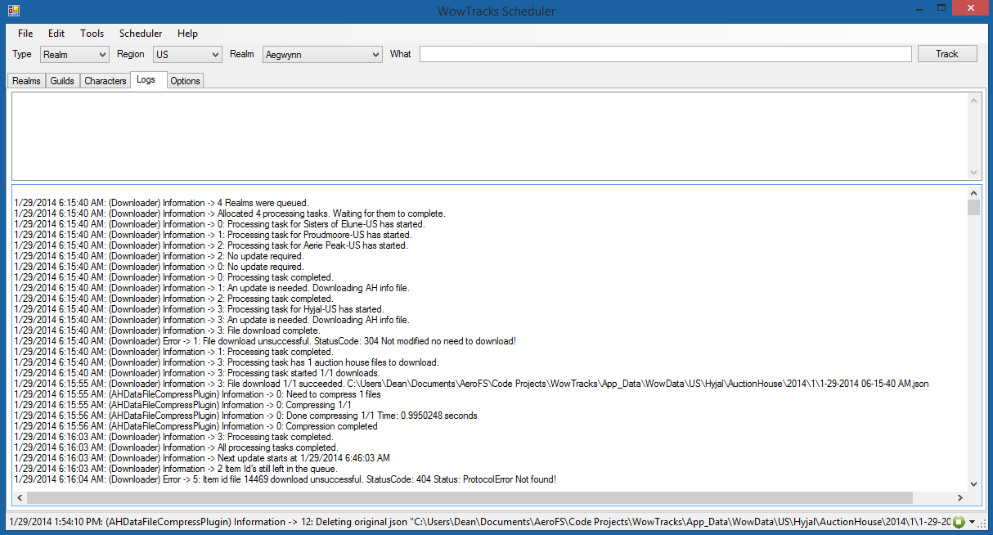Screen dimensions: 993x535
Task: Click the log list scroll-down arrow
Action: click(973, 484)
